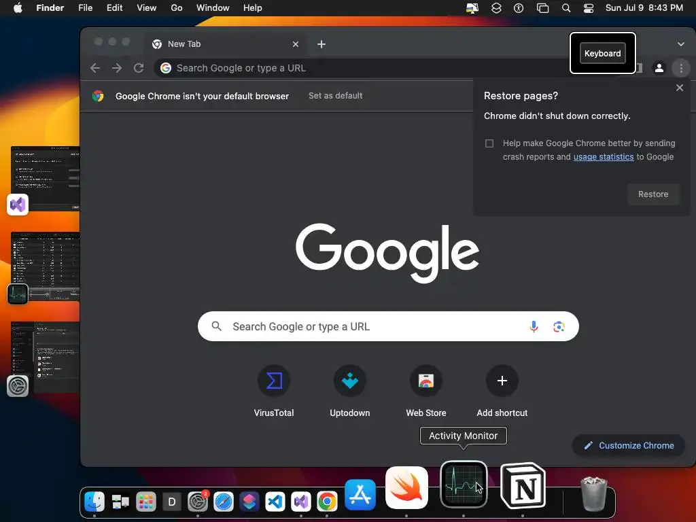Open the Chrome three-dot menu
This screenshot has height=522, width=696.
coord(681,68)
